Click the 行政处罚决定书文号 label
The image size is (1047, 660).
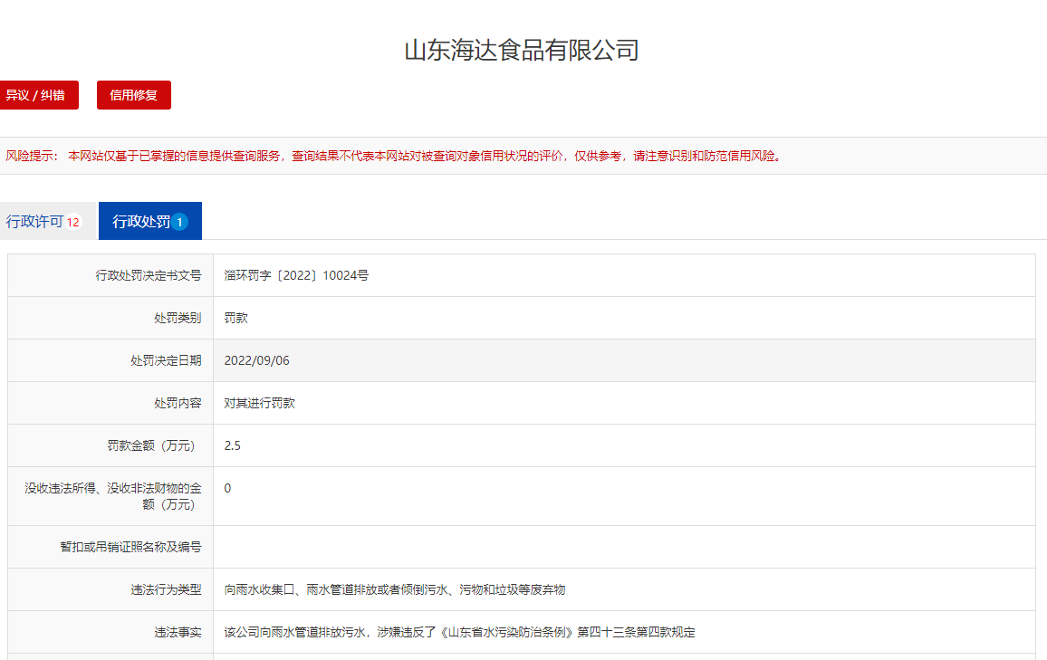[149, 275]
